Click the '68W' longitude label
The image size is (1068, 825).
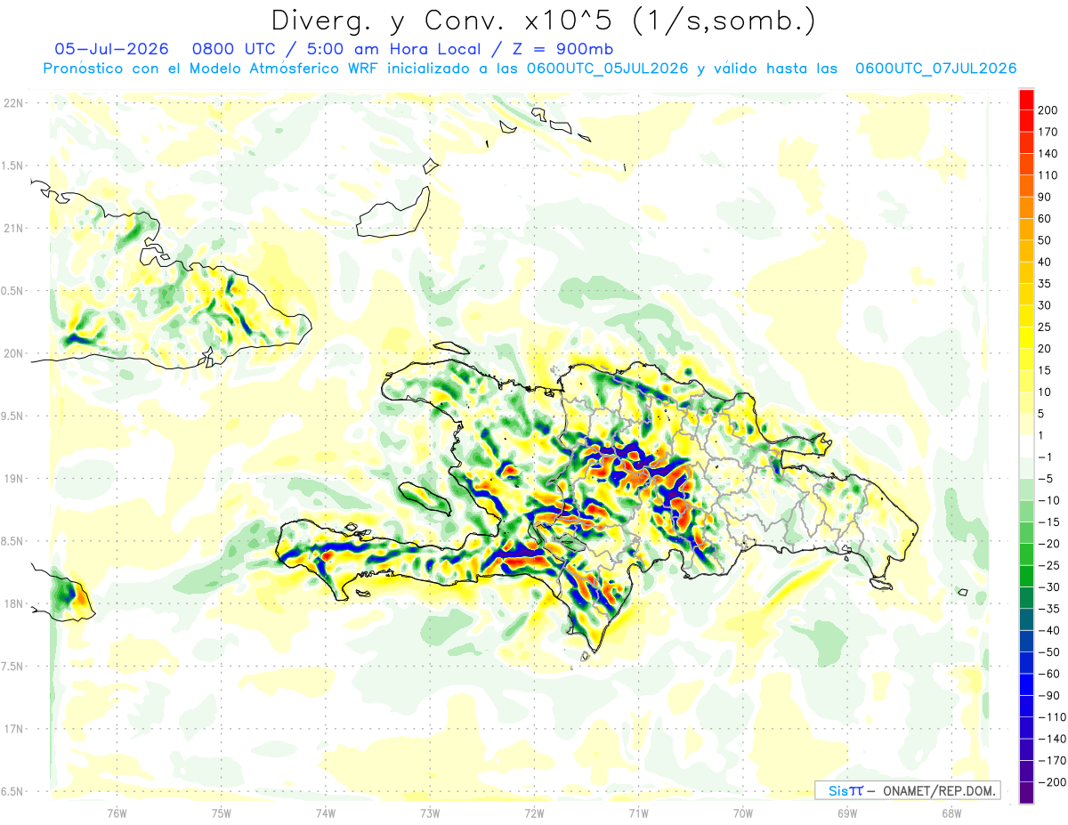951,813
